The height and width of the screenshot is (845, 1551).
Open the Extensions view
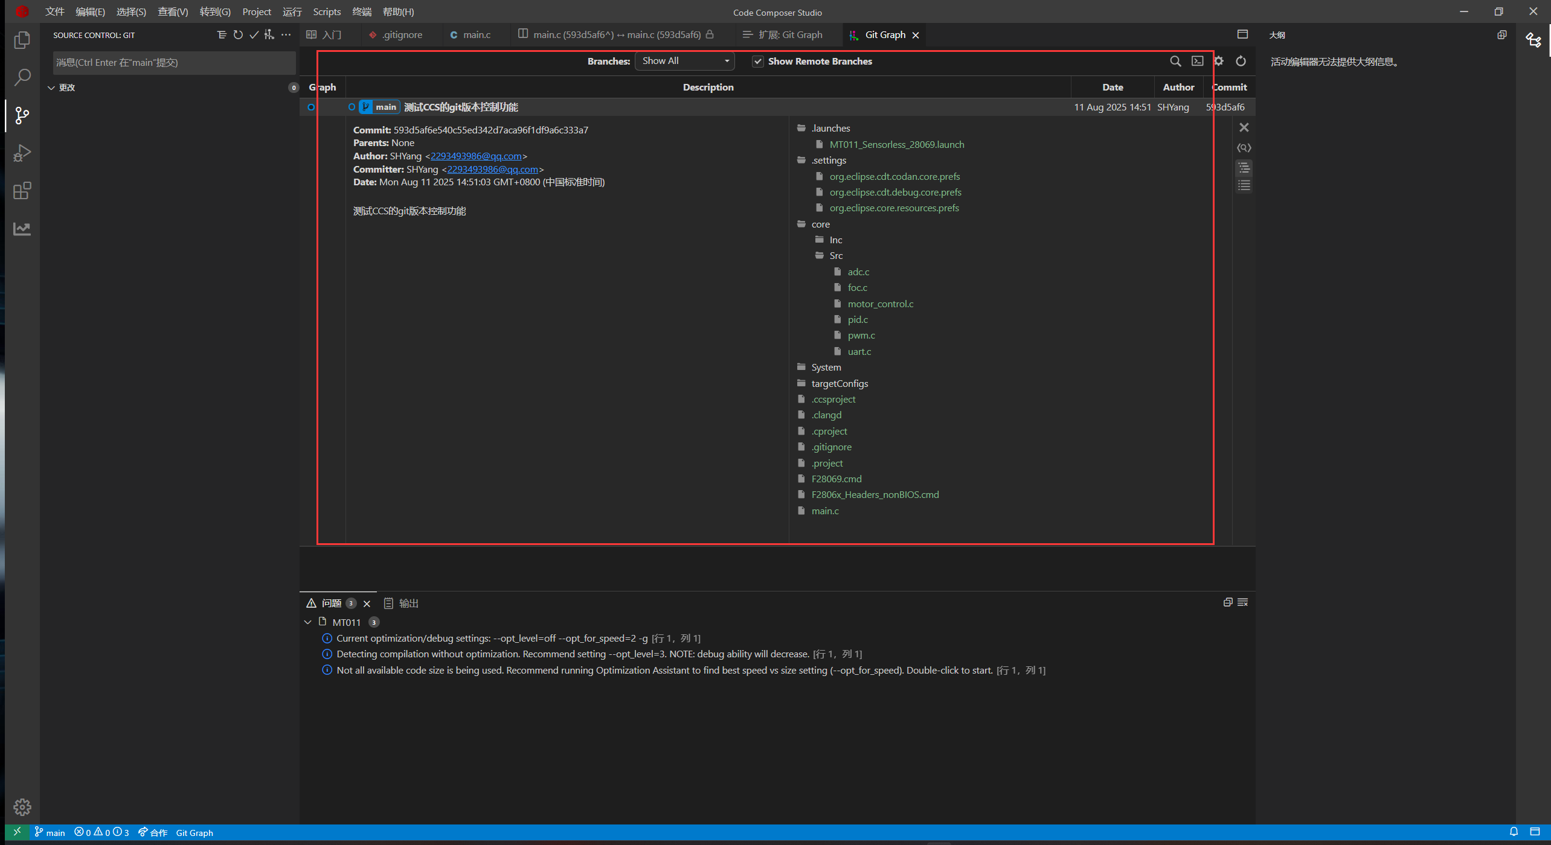pyautogui.click(x=22, y=191)
